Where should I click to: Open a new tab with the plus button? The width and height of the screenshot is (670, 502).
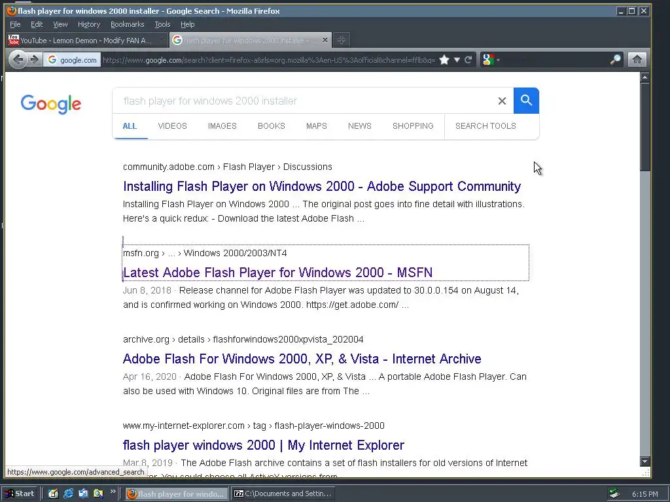341,40
